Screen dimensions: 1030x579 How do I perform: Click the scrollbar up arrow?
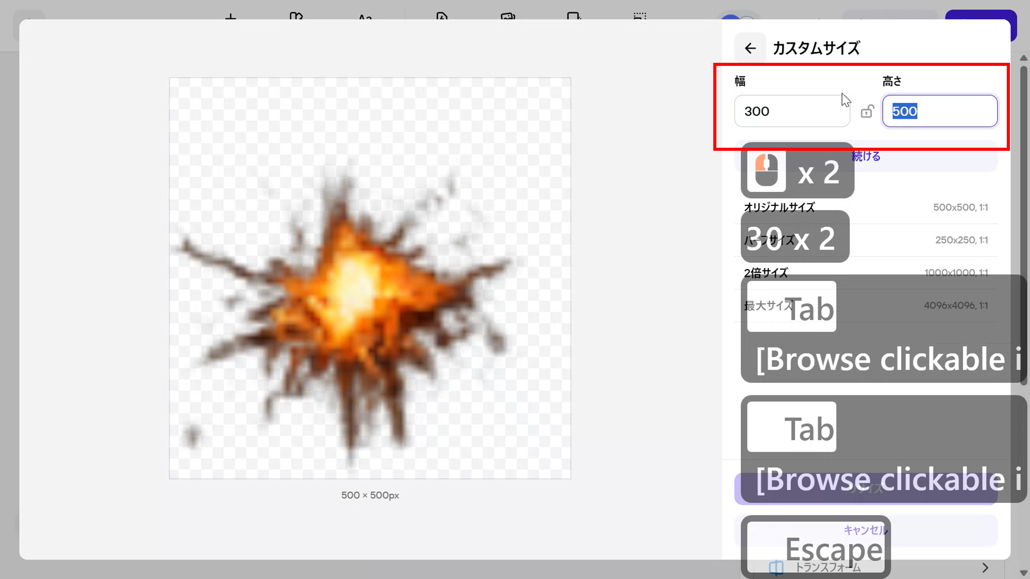pos(1024,58)
